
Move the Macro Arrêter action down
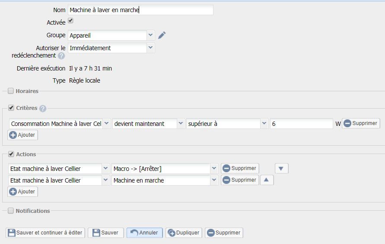(281, 168)
